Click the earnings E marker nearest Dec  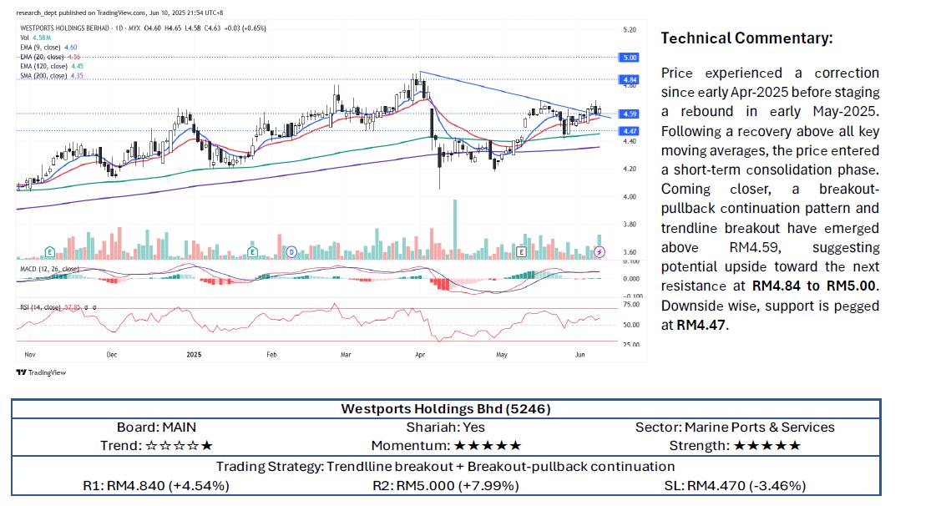tap(49, 252)
